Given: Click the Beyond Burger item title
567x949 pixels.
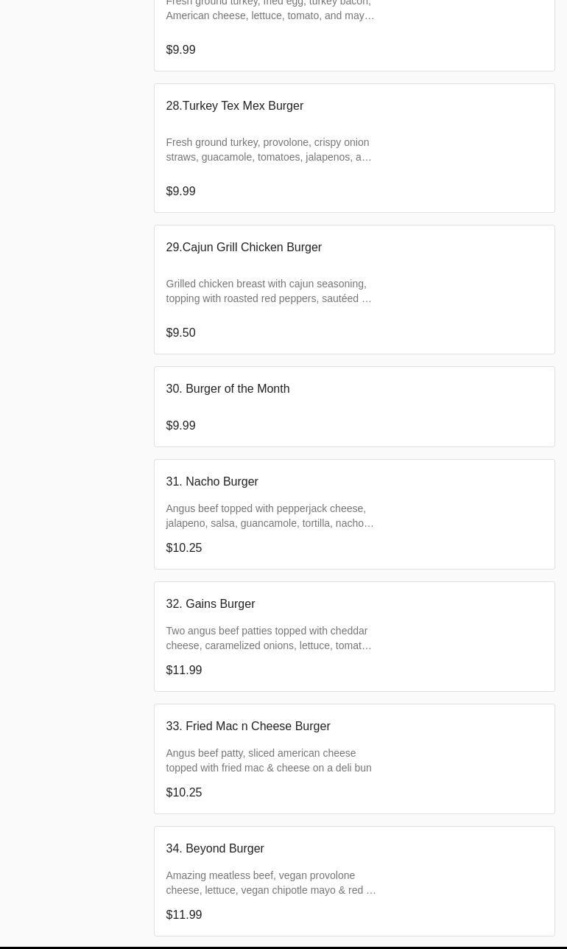Looking at the screenshot, I should (x=215, y=849).
